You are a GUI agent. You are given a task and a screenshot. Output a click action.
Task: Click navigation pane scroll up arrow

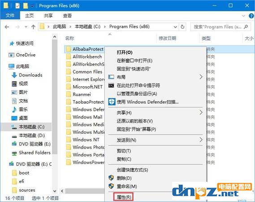click(55, 37)
